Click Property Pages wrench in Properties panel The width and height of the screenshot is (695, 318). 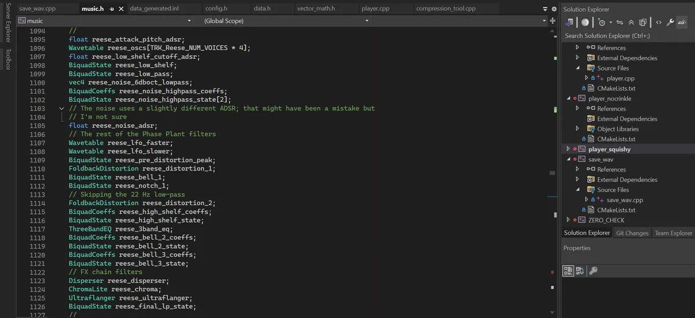(x=593, y=271)
